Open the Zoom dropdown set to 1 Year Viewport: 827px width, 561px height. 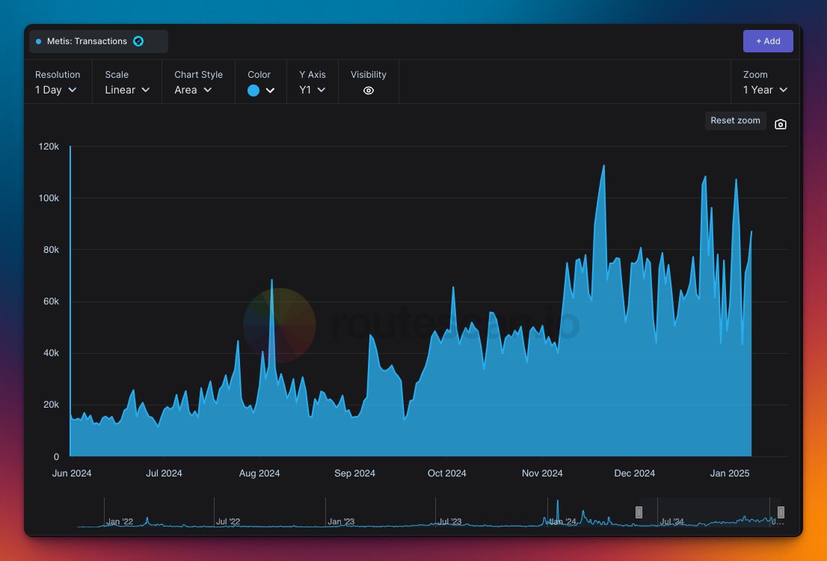point(763,89)
